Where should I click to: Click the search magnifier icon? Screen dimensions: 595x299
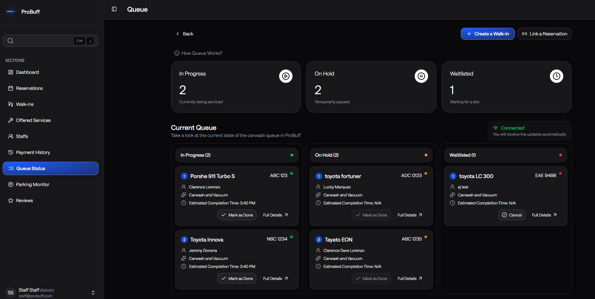[x=10, y=41]
